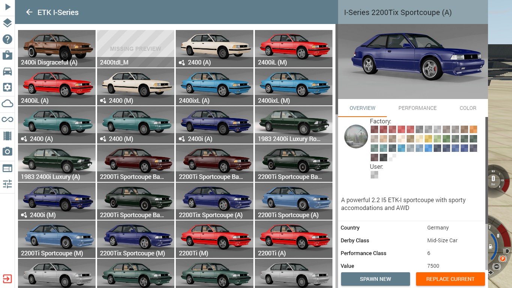Click the 'ETK I-Series' header text

58,12
